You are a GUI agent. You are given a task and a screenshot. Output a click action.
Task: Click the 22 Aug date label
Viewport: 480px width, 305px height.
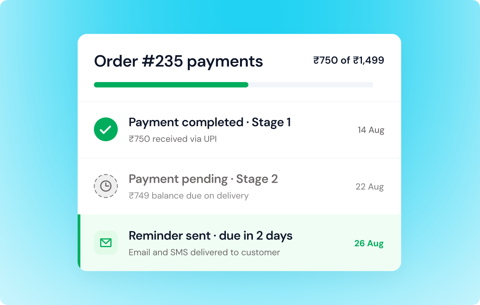coord(370,187)
